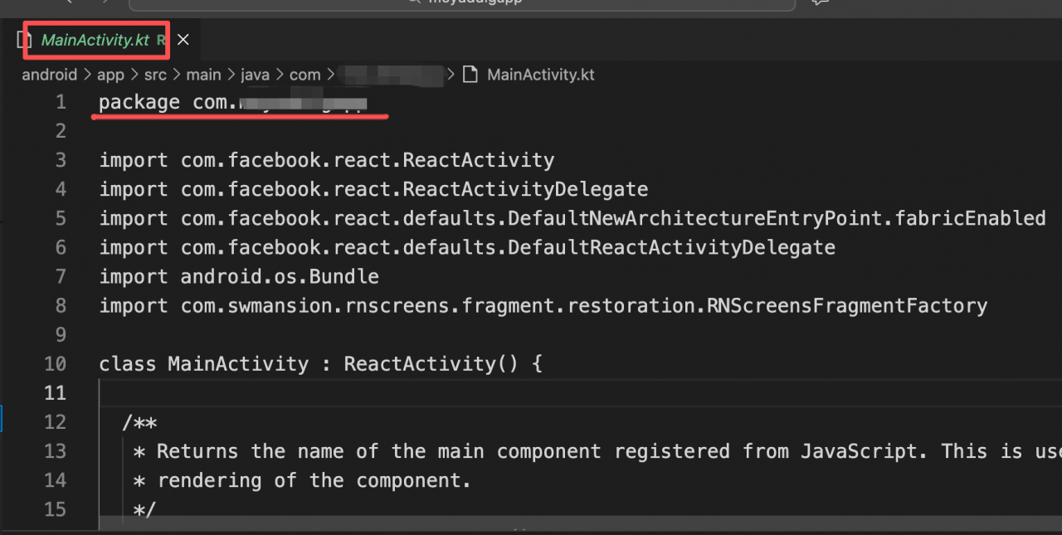The width and height of the screenshot is (1062, 535).
Task: Click the android.os.Bundle import line
Action: (239, 276)
